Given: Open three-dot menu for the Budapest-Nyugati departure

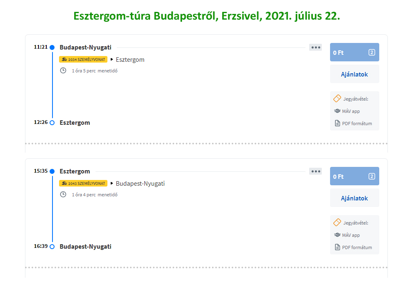Looking at the screenshot, I should click(x=315, y=47).
